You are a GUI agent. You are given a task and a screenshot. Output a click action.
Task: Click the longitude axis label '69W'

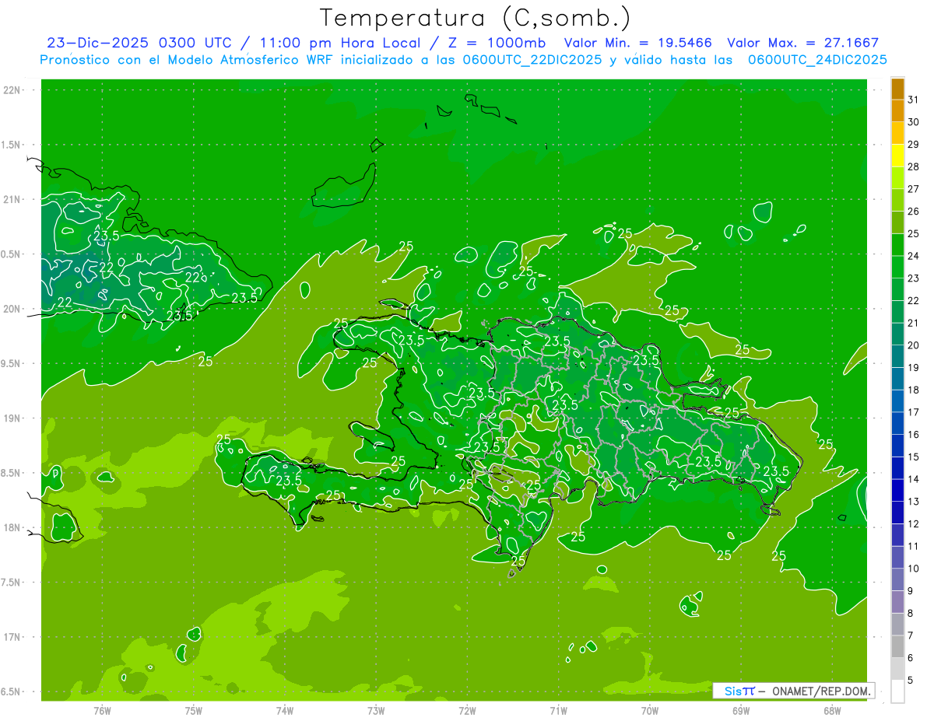[741, 711]
